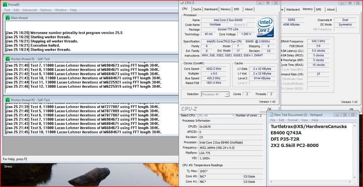Click OK button in front CPU-Z window
Image resolution: width=363 pixels, height=187 pixels.
click(x=269, y=109)
